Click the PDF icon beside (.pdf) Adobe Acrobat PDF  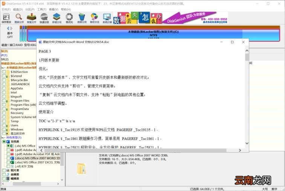[x=12, y=154]
